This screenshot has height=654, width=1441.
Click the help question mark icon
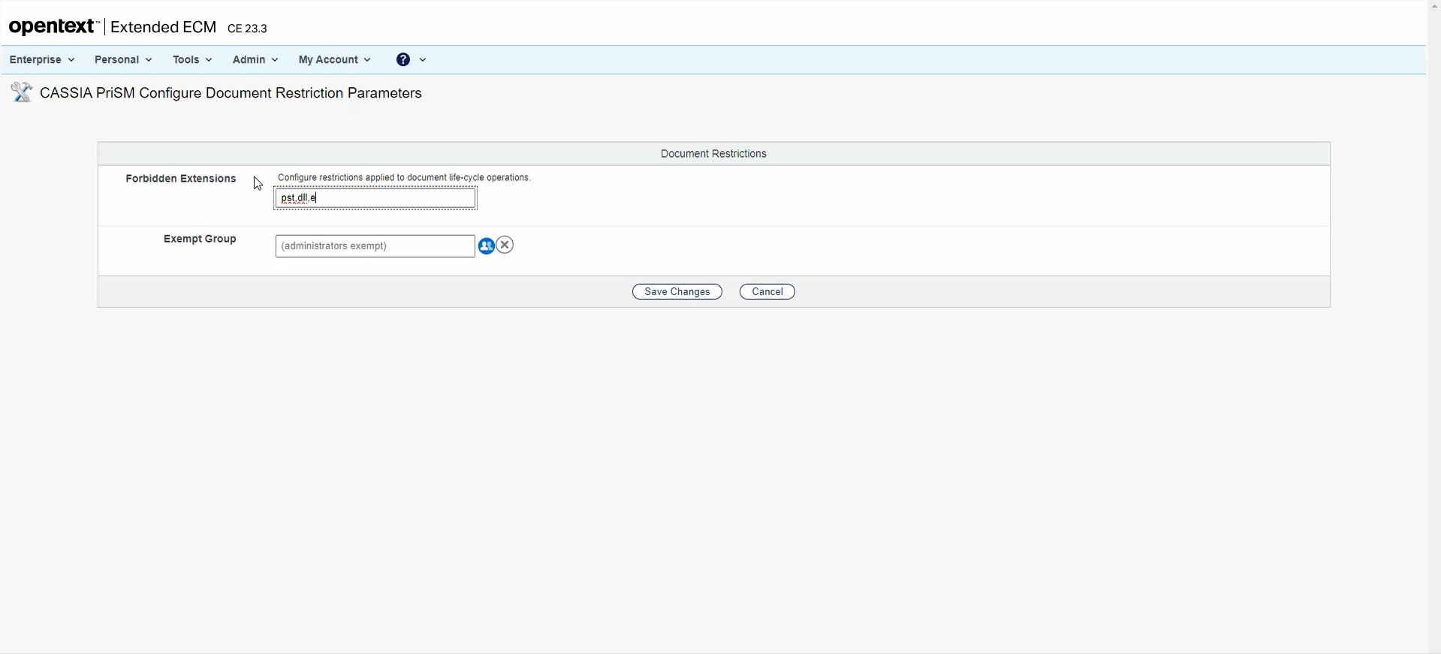click(x=403, y=59)
